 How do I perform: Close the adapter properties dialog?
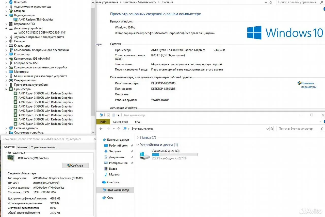tap(95, 139)
